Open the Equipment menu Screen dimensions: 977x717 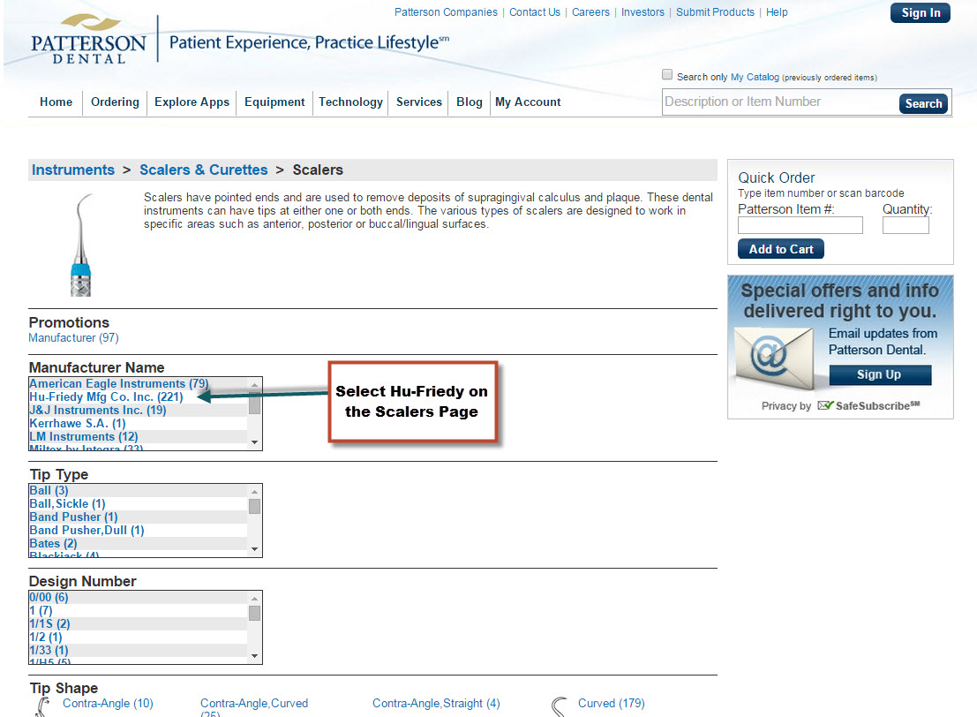[274, 102]
